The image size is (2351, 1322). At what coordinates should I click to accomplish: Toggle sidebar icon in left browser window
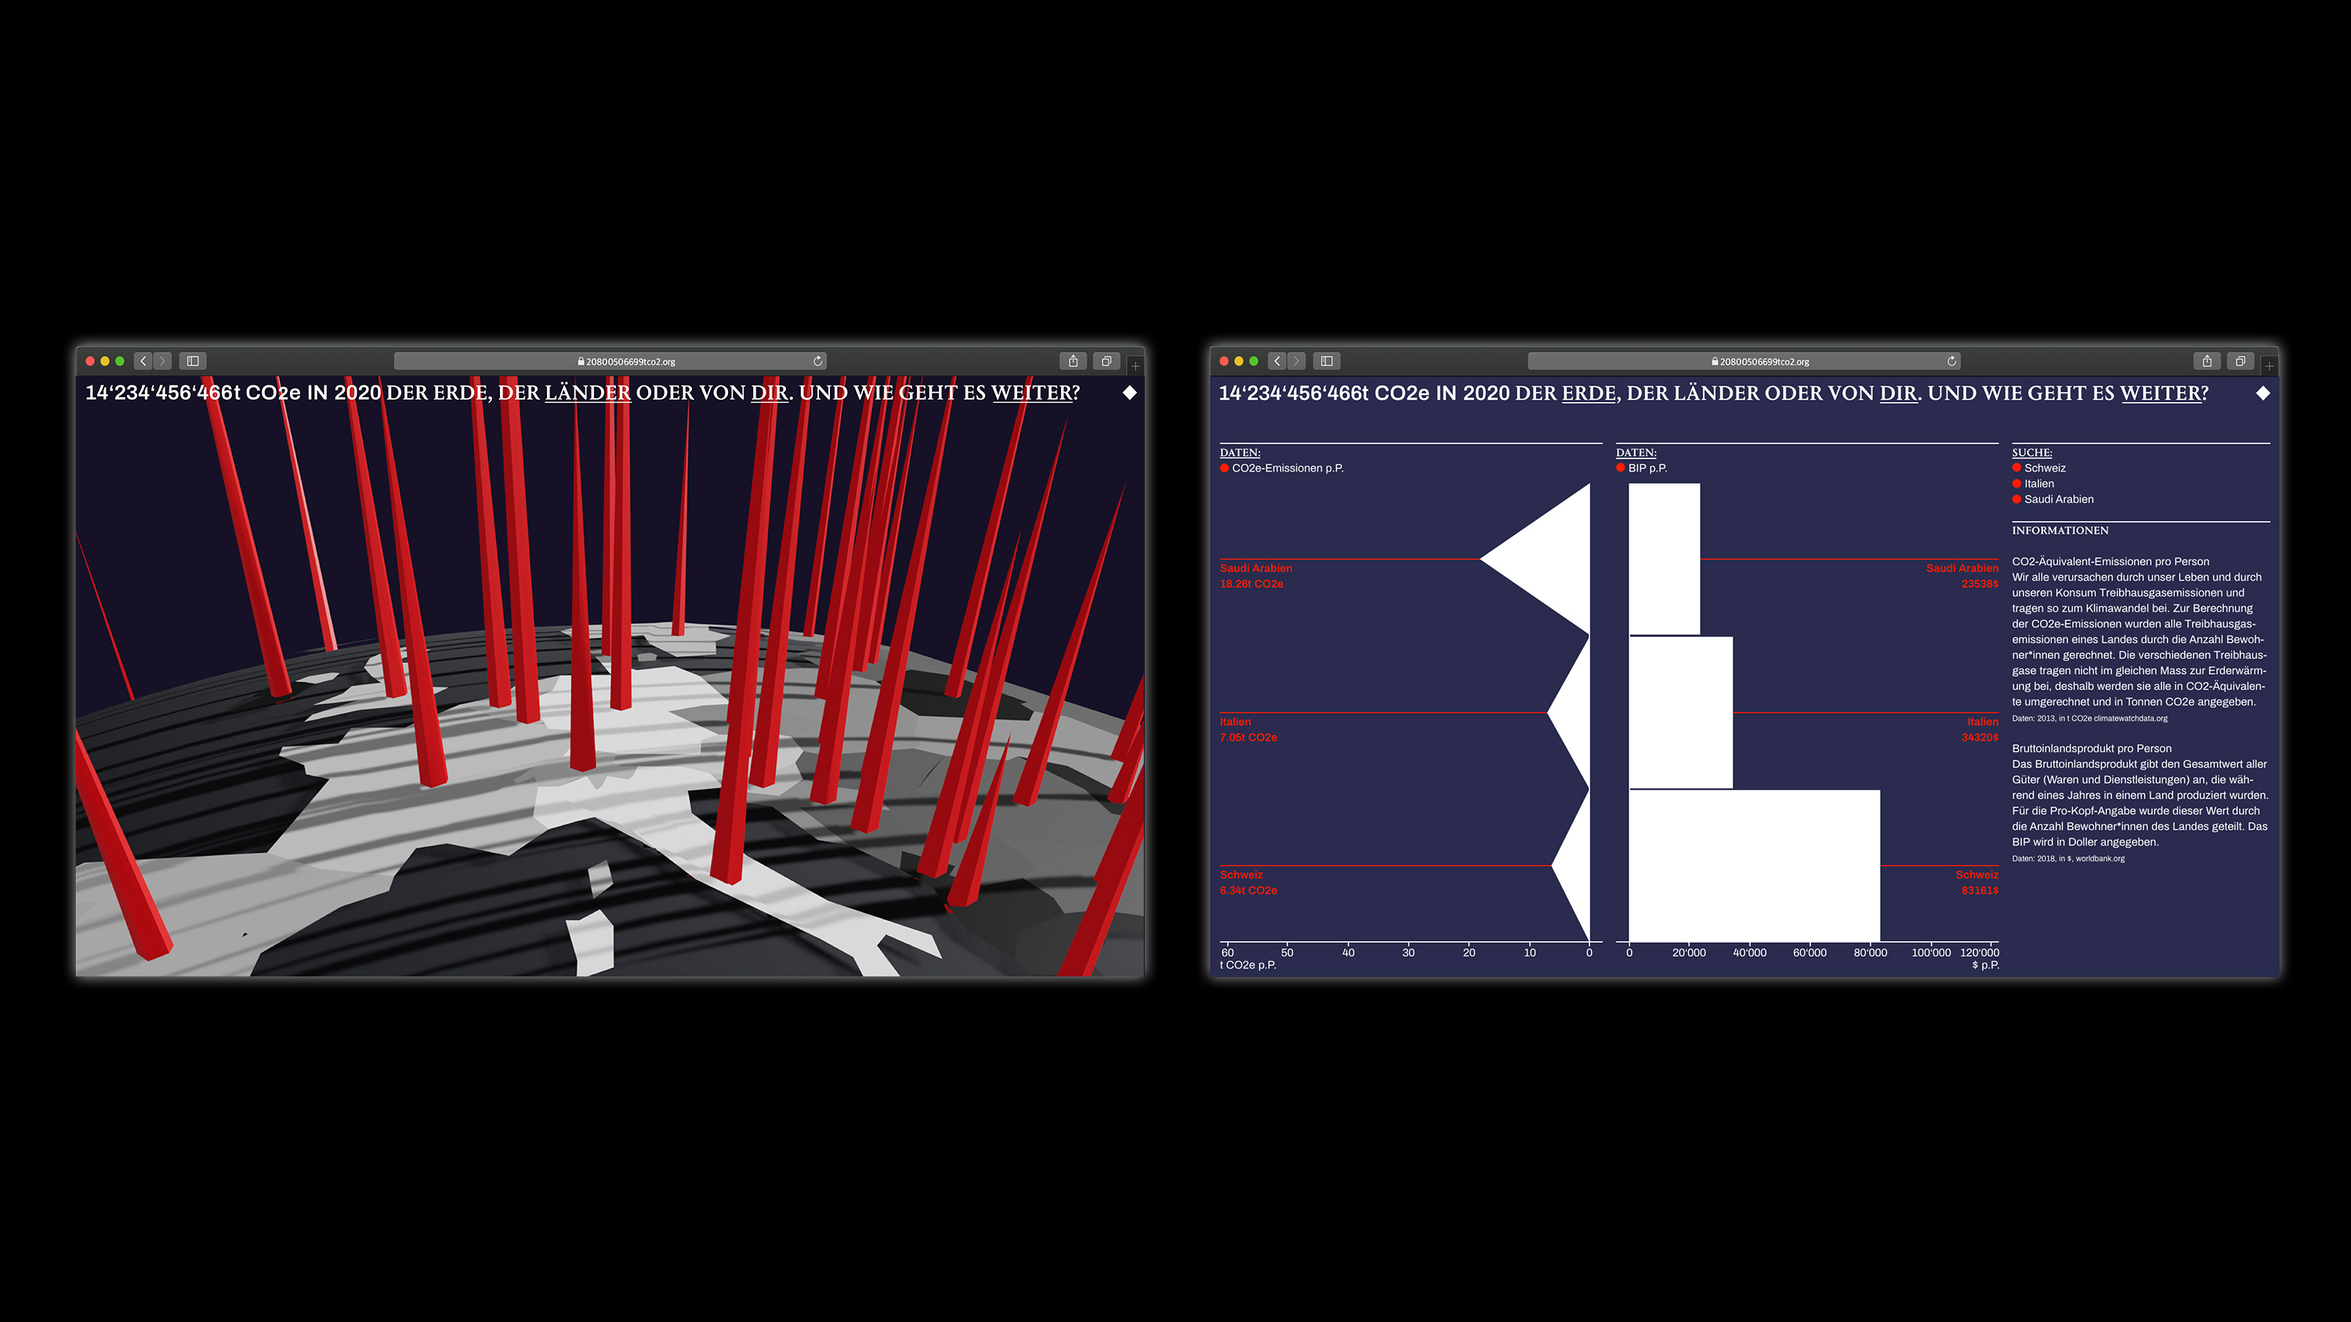[193, 361]
